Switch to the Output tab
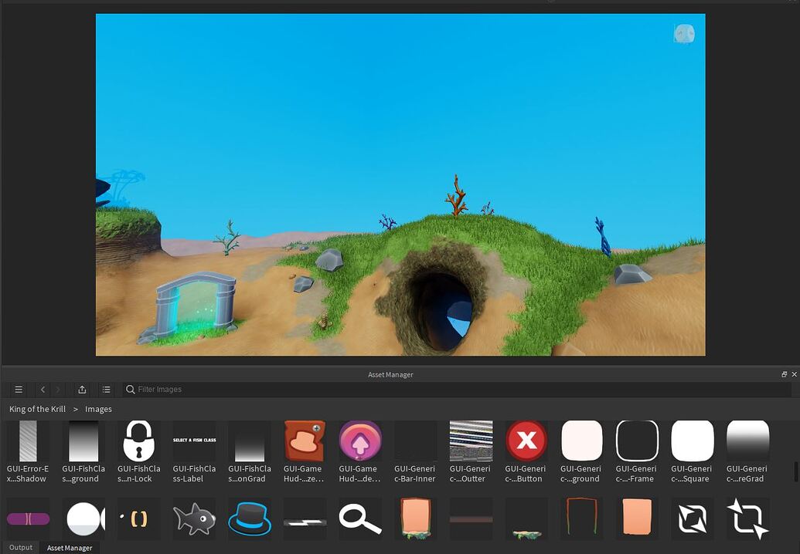 [21, 548]
